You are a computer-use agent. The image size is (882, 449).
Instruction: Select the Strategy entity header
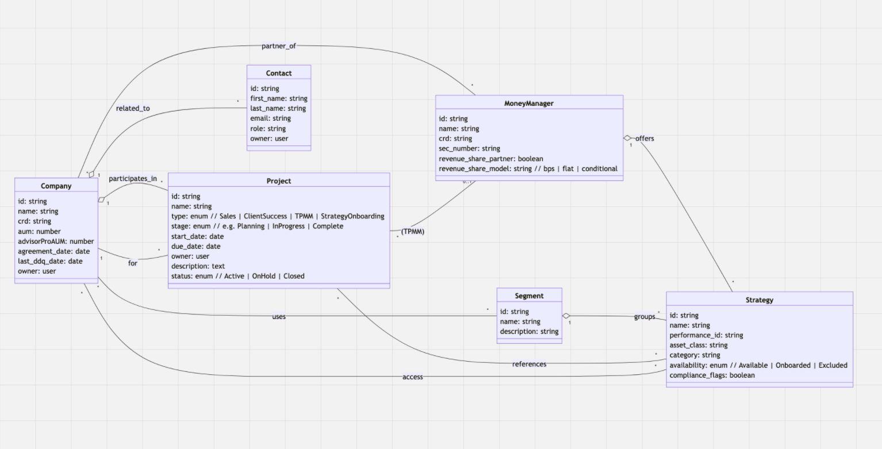(760, 300)
